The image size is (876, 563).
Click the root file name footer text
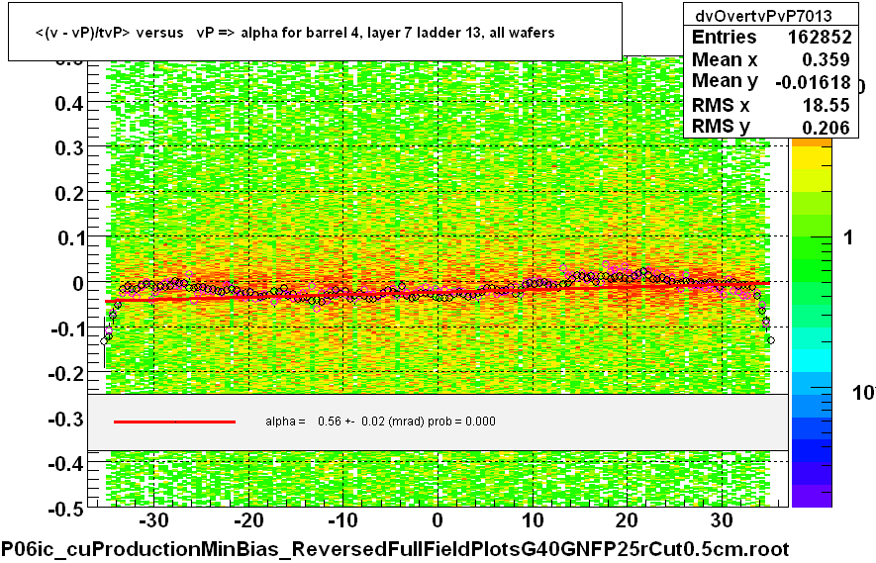pos(396,549)
